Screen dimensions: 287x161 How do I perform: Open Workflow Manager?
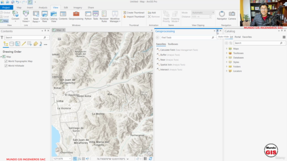pos(115,17)
